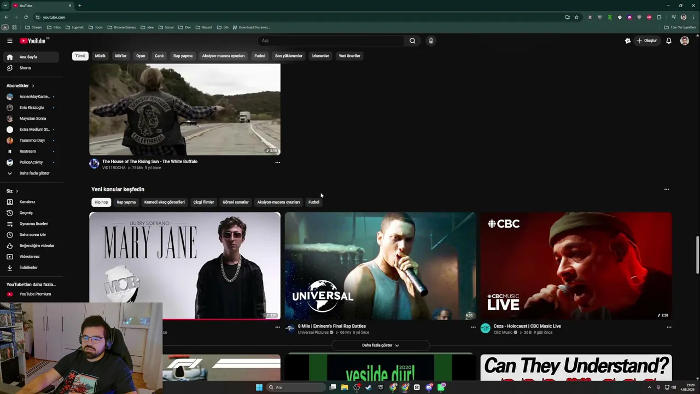Open the Windows Start menu

pyautogui.click(x=259, y=387)
